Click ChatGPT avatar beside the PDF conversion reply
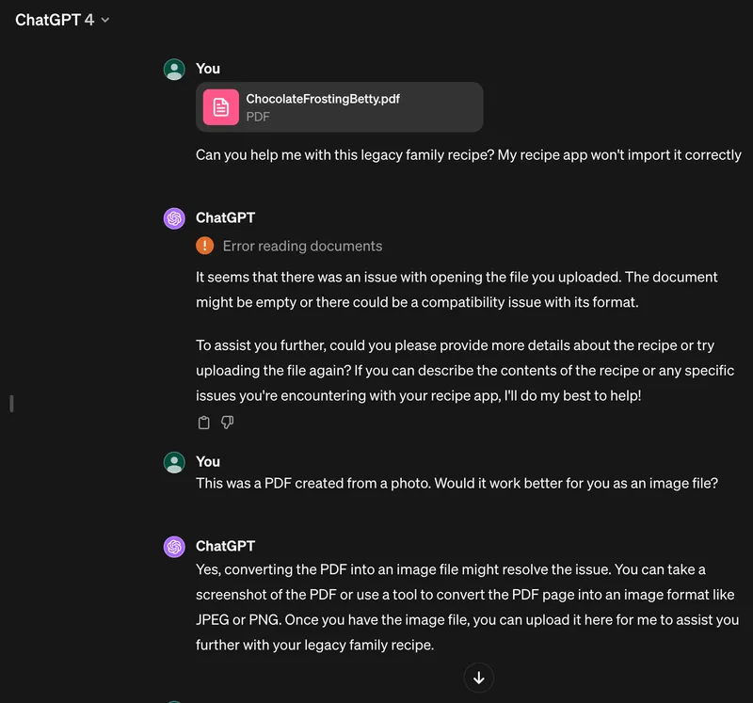Screen dimensions: 753x703 [x=174, y=547]
